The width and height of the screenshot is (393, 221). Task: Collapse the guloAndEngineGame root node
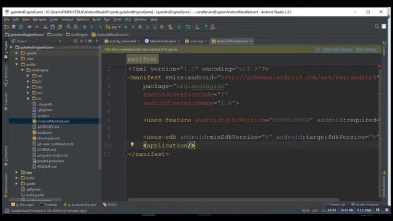(11, 47)
